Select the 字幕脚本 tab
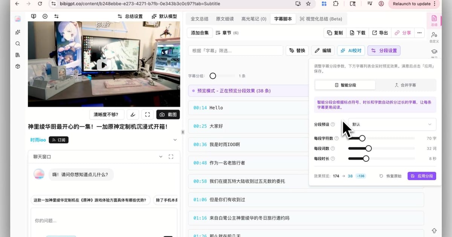The image size is (452, 237). pyautogui.click(x=283, y=19)
